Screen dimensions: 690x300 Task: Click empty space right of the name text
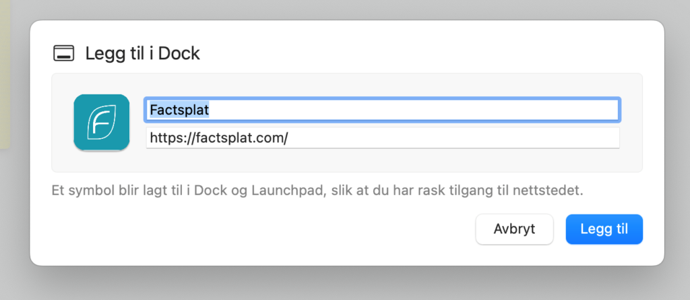tap(438, 110)
